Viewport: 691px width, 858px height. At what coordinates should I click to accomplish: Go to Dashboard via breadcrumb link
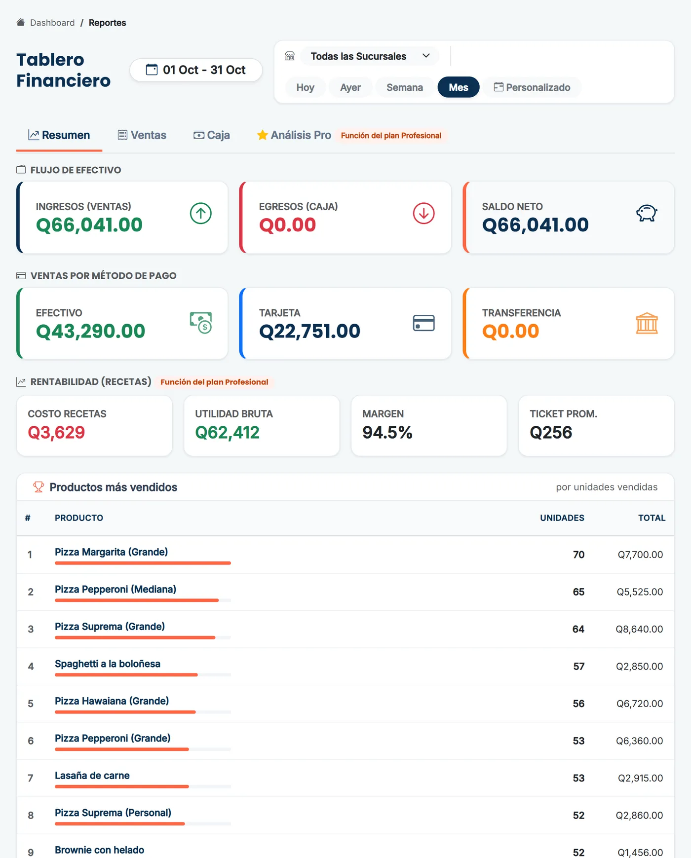tap(52, 23)
